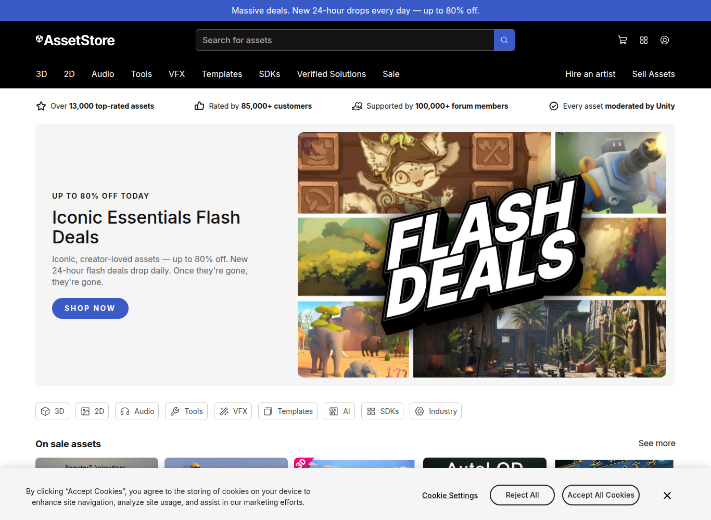This screenshot has width=711, height=520.
Task: Follow the Sell Assets link
Action: pos(654,74)
